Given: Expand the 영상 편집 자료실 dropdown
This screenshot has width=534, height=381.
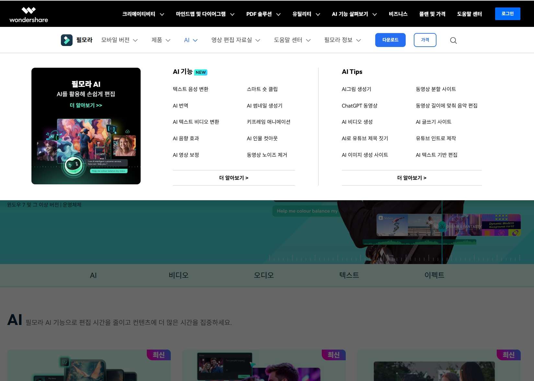Looking at the screenshot, I should coord(236,40).
